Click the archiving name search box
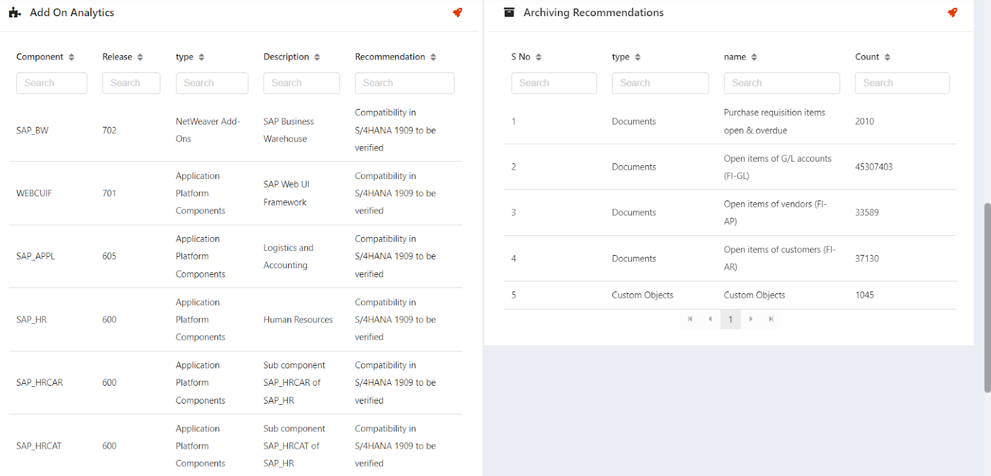 [x=782, y=83]
